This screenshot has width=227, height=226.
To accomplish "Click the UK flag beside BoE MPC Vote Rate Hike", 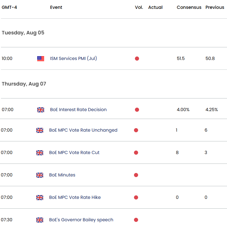I will point(40,198).
